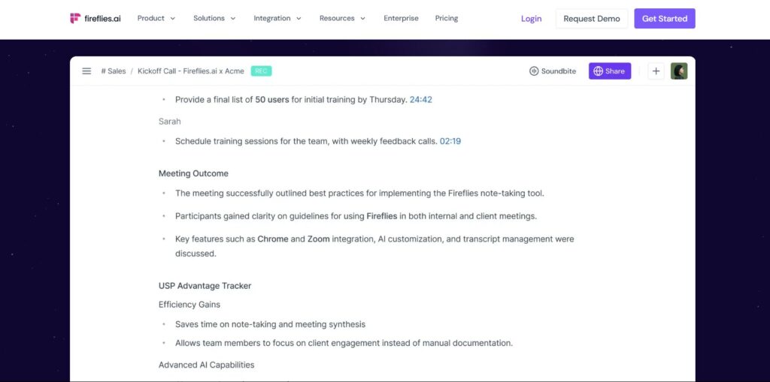Expand the Resources dropdown

pyautogui.click(x=342, y=18)
